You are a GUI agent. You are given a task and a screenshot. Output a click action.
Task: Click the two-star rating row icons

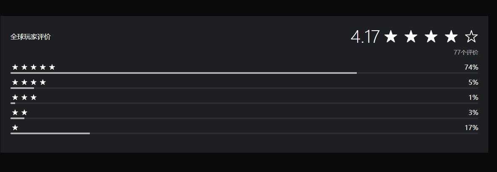tap(20, 112)
